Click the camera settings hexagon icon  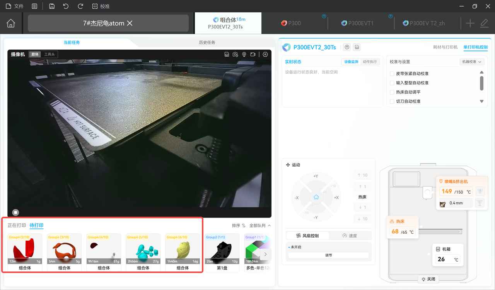click(265, 54)
